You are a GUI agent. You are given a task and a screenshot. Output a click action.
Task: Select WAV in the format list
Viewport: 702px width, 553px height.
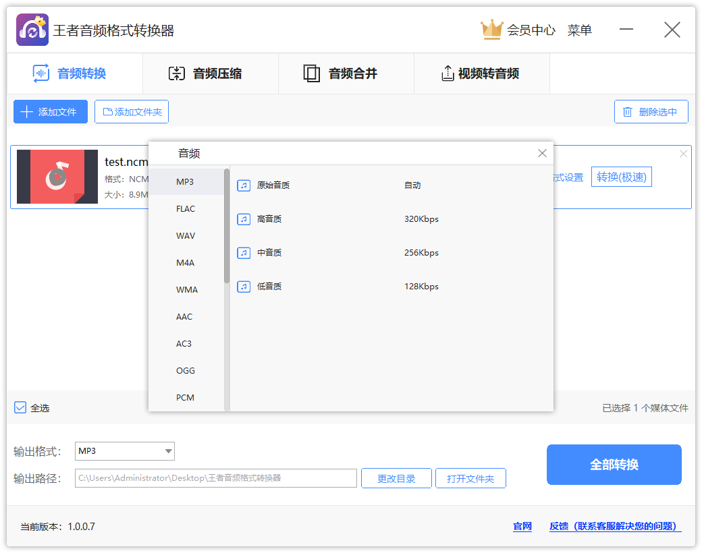(185, 235)
